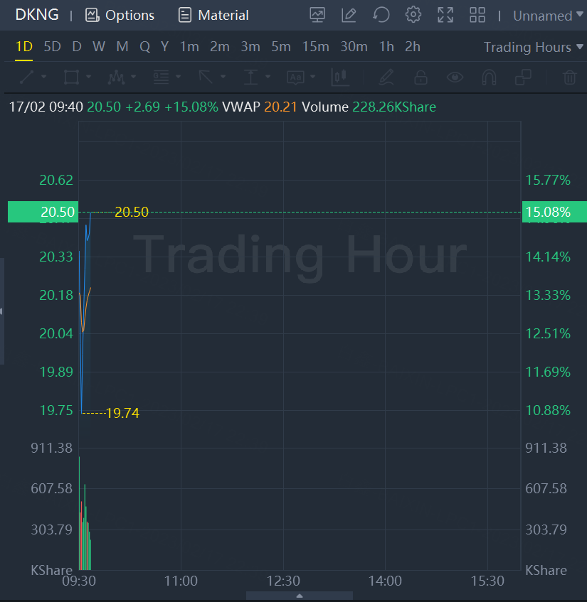587x602 pixels.
Task: Expand the text annotation tool dropdown arrow
Action: pyautogui.click(x=312, y=77)
